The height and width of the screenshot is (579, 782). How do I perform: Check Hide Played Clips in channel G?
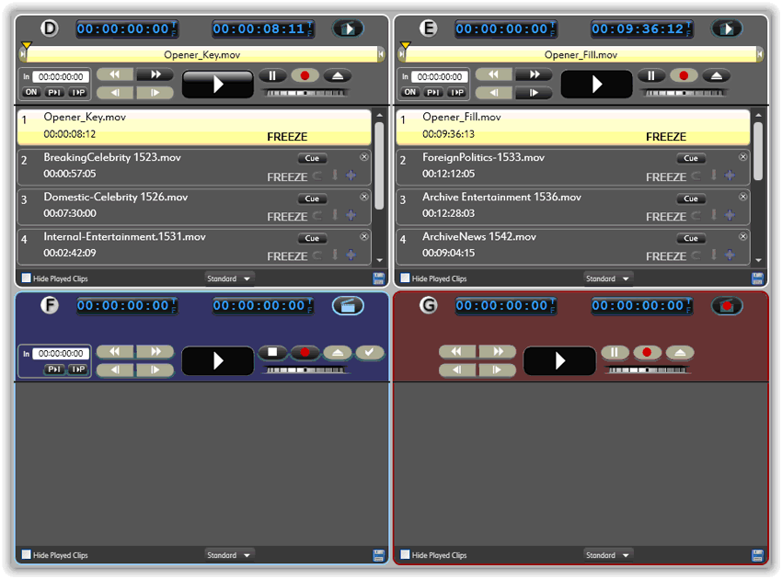coord(405,555)
